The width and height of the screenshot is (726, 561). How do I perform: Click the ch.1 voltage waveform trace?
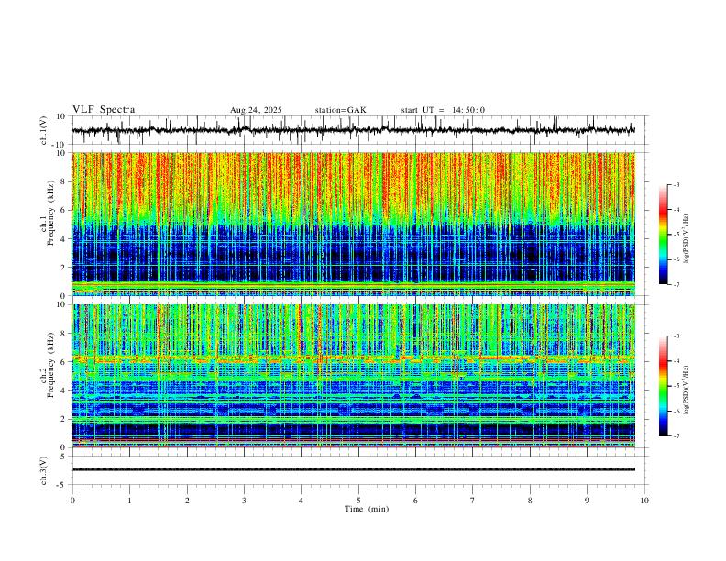354,130
